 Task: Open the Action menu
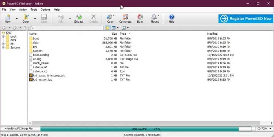click(23, 9)
